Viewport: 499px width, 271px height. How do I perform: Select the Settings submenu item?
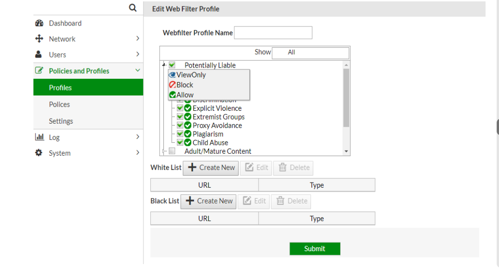pos(88,121)
